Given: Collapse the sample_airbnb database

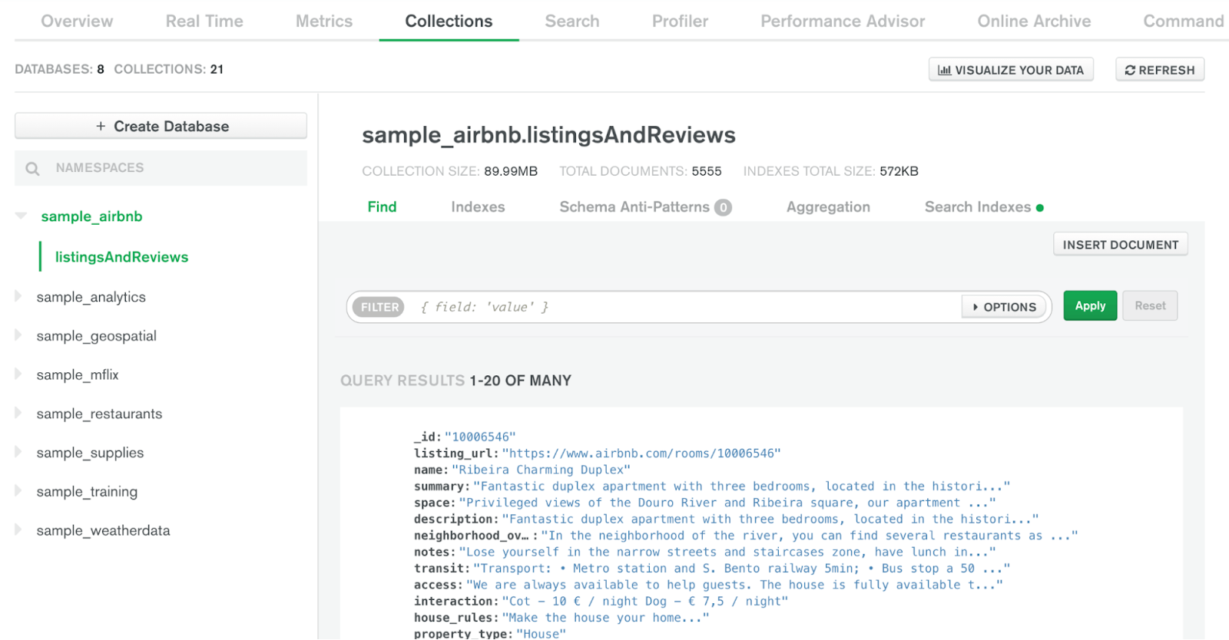Looking at the screenshot, I should (x=21, y=216).
